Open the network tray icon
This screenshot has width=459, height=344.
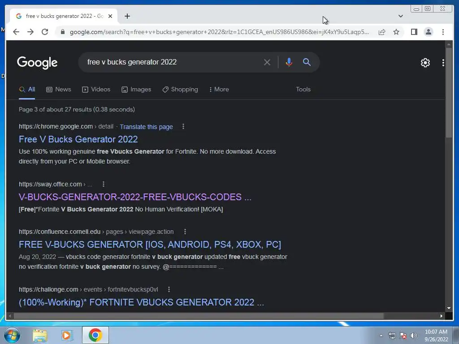click(x=392, y=335)
